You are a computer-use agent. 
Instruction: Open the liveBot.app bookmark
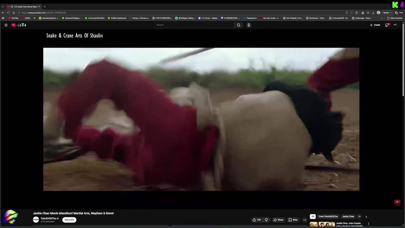(x=361, y=18)
